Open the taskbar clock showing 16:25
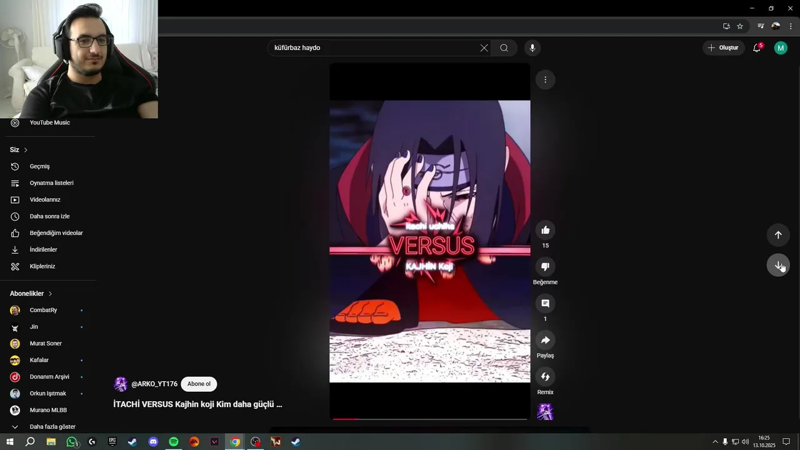This screenshot has height=450, width=800. pos(764,442)
